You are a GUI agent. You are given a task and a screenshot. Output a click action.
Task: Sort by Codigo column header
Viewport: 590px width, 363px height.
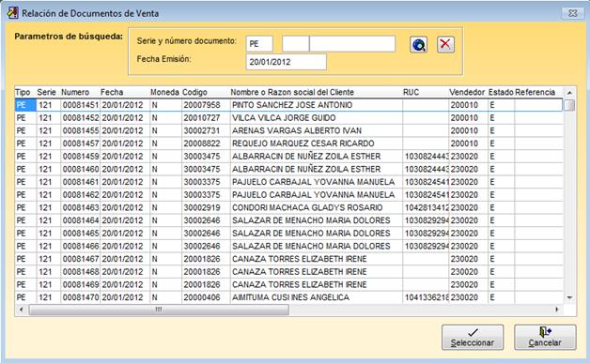pyautogui.click(x=194, y=92)
